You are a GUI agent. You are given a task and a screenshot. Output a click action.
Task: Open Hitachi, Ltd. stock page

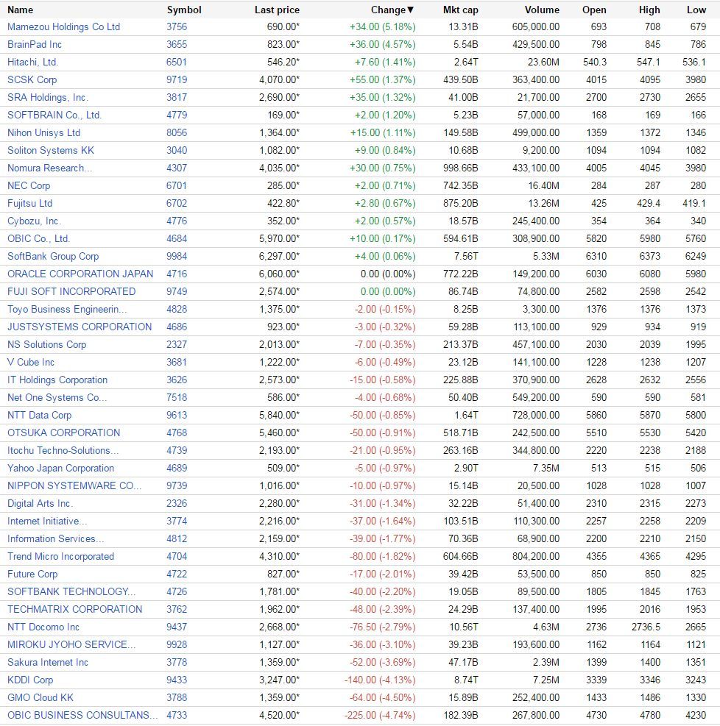pyautogui.click(x=33, y=62)
